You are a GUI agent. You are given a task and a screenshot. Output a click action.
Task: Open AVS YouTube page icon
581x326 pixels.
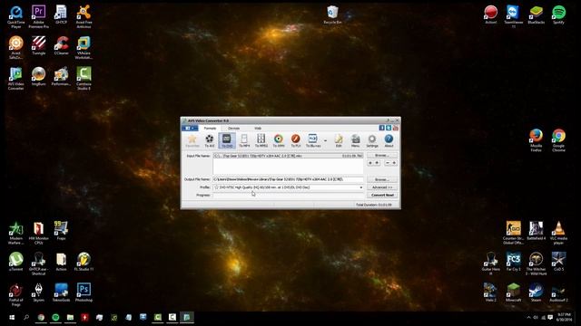coord(396,128)
